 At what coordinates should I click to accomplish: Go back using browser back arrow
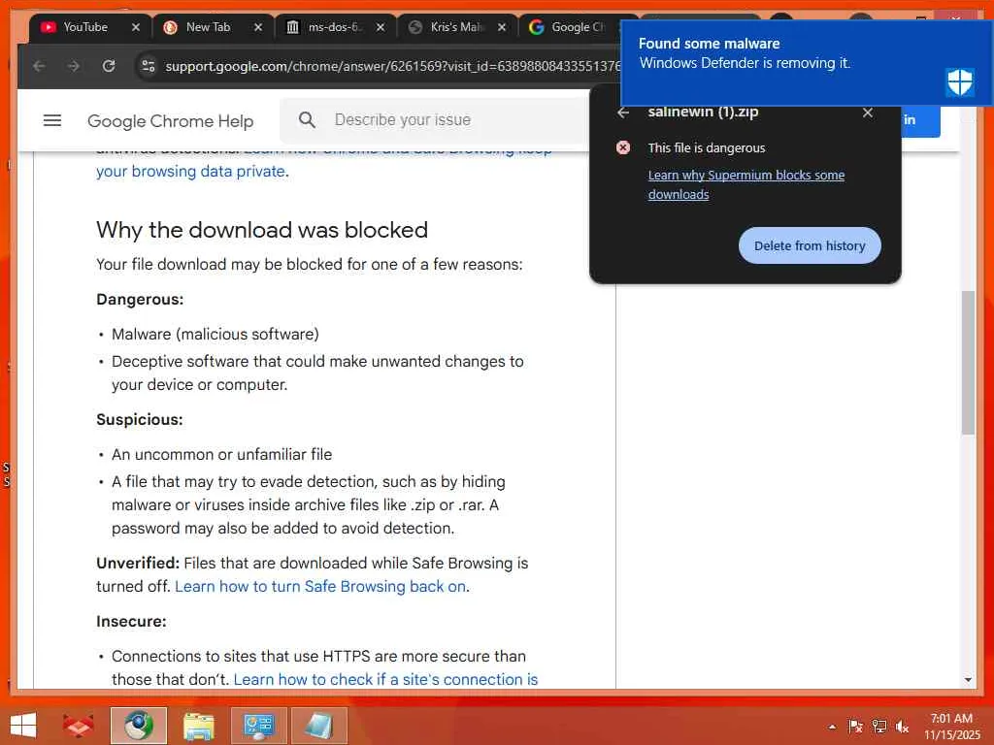(39, 66)
